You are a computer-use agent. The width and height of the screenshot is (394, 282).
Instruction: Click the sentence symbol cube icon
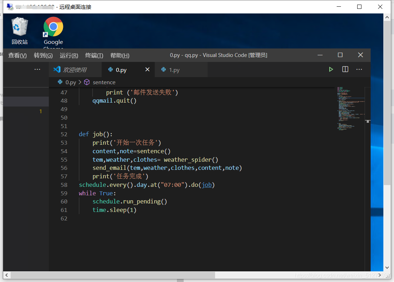[87, 82]
